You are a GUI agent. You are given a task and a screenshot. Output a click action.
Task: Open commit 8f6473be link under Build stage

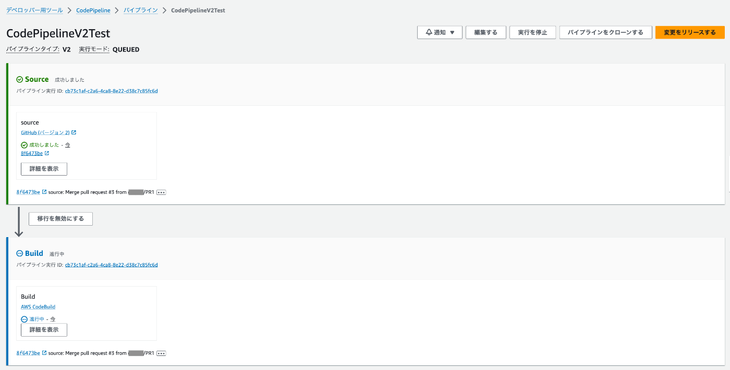click(x=28, y=353)
